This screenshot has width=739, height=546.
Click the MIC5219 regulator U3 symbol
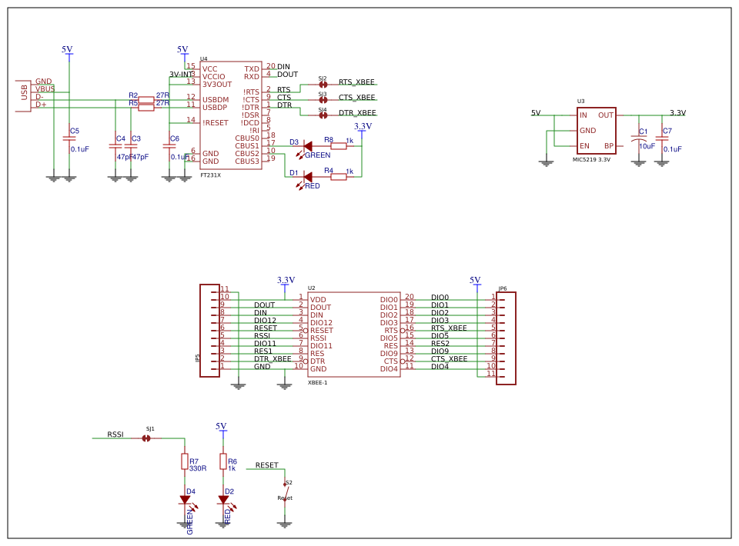596,131
